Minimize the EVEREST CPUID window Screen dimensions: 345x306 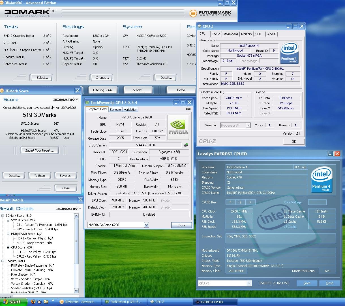pyautogui.click(x=331, y=154)
